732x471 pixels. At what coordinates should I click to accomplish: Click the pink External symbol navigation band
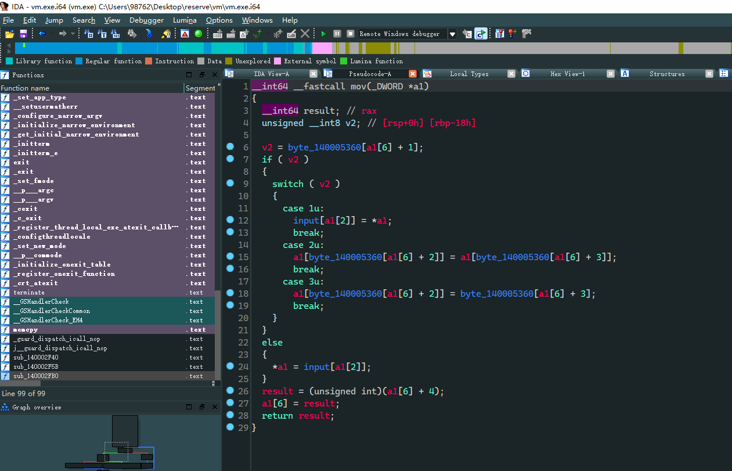coord(322,48)
